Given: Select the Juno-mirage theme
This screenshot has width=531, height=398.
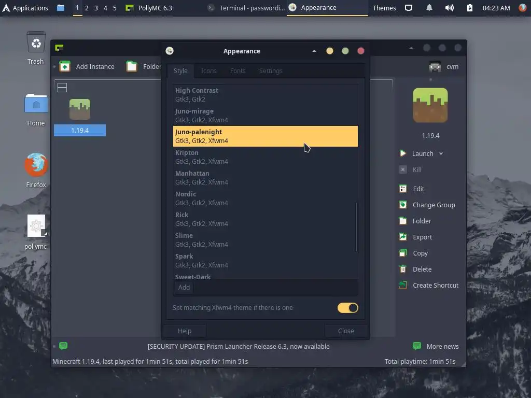Looking at the screenshot, I should [265, 116].
